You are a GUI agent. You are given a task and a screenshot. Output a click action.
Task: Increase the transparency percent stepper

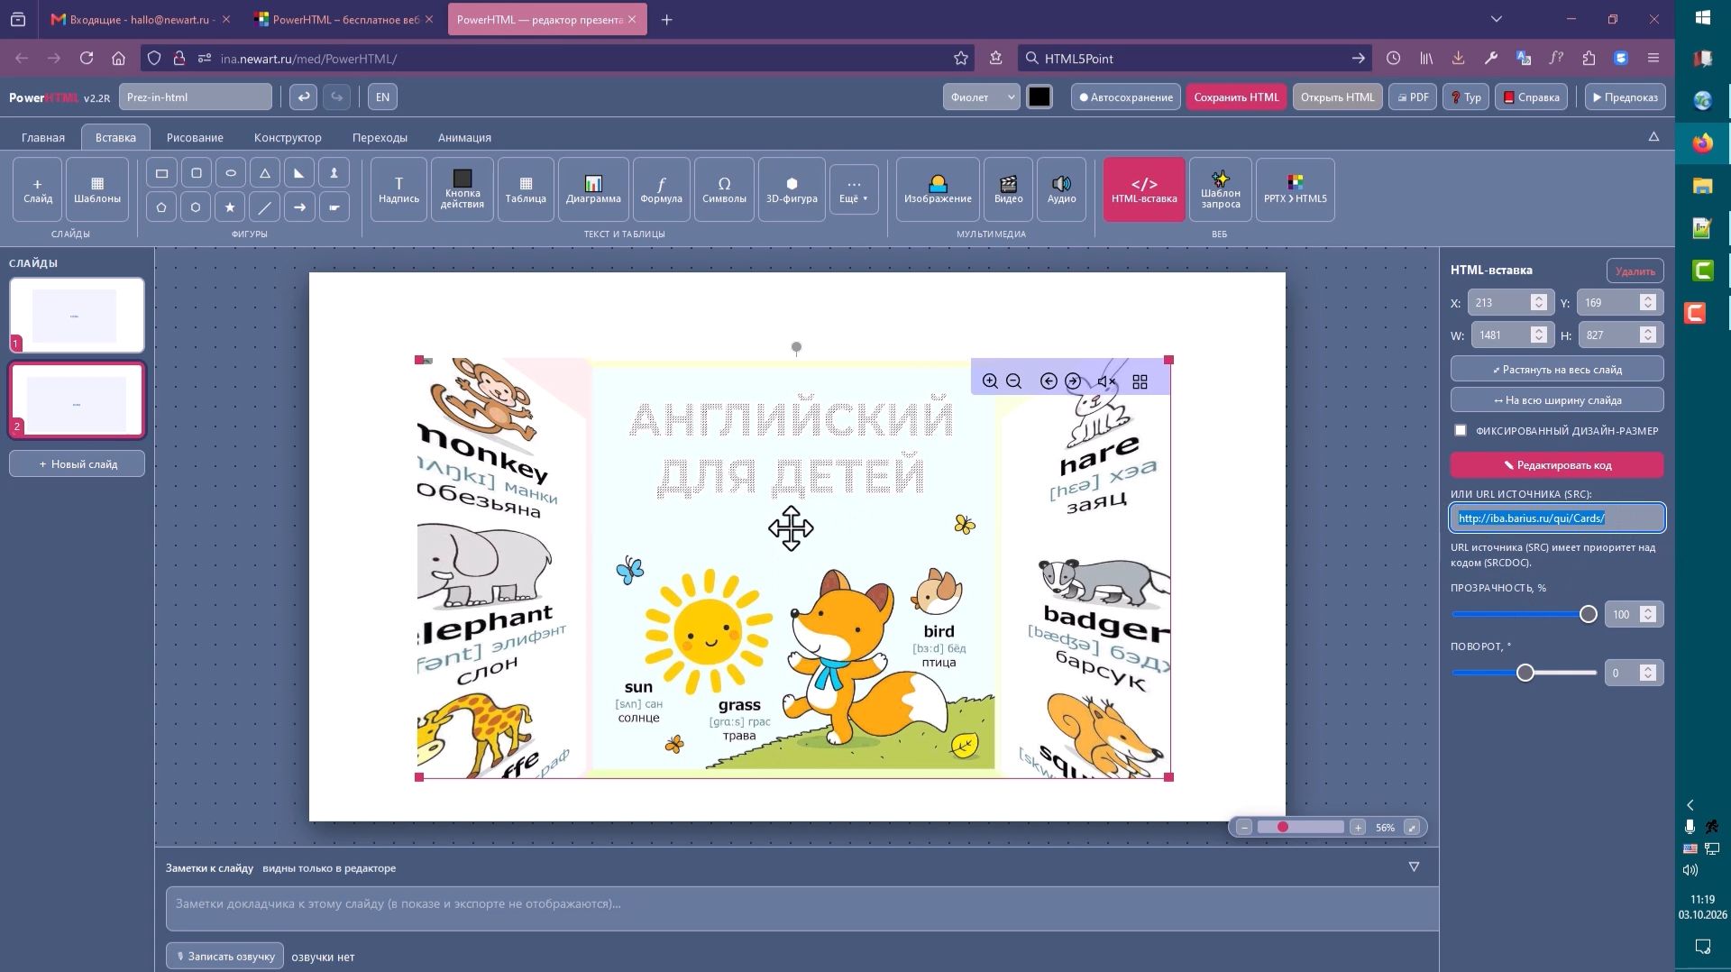[x=1648, y=610]
